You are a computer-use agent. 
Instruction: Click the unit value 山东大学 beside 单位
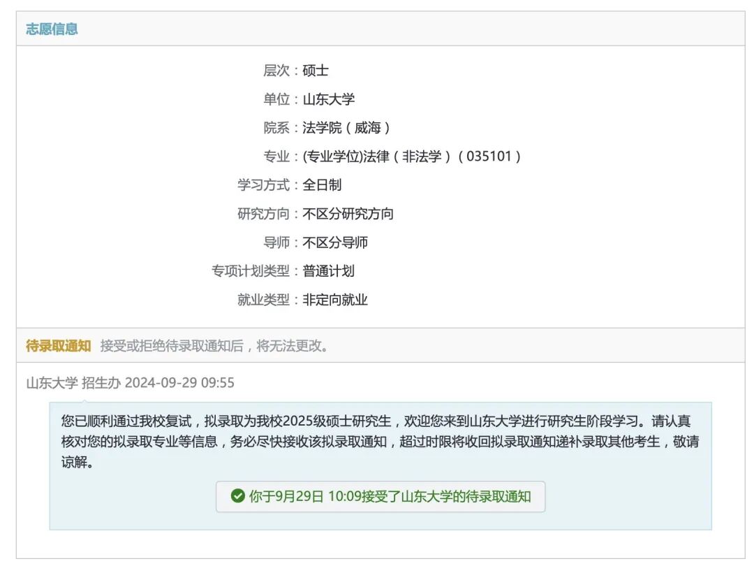point(328,99)
